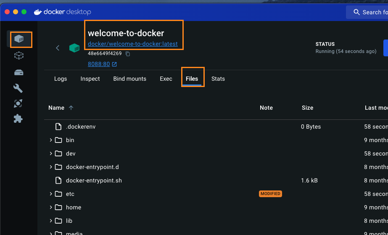Image resolution: width=388 pixels, height=235 pixels.
Task: Select the Files tab
Action: [x=192, y=79]
